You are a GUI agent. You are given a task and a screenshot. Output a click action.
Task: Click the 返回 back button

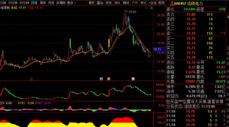click(161, 3)
